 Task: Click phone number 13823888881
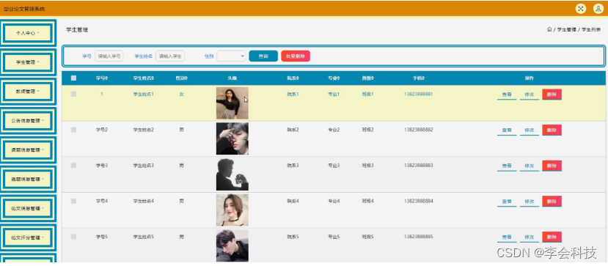[x=418, y=94]
